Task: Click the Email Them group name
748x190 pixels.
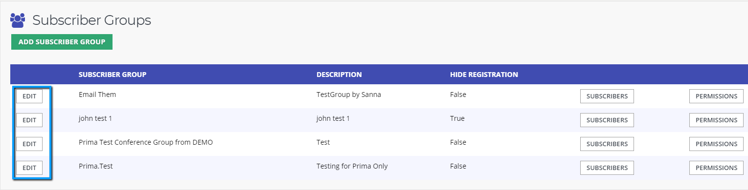Action: pyautogui.click(x=97, y=95)
